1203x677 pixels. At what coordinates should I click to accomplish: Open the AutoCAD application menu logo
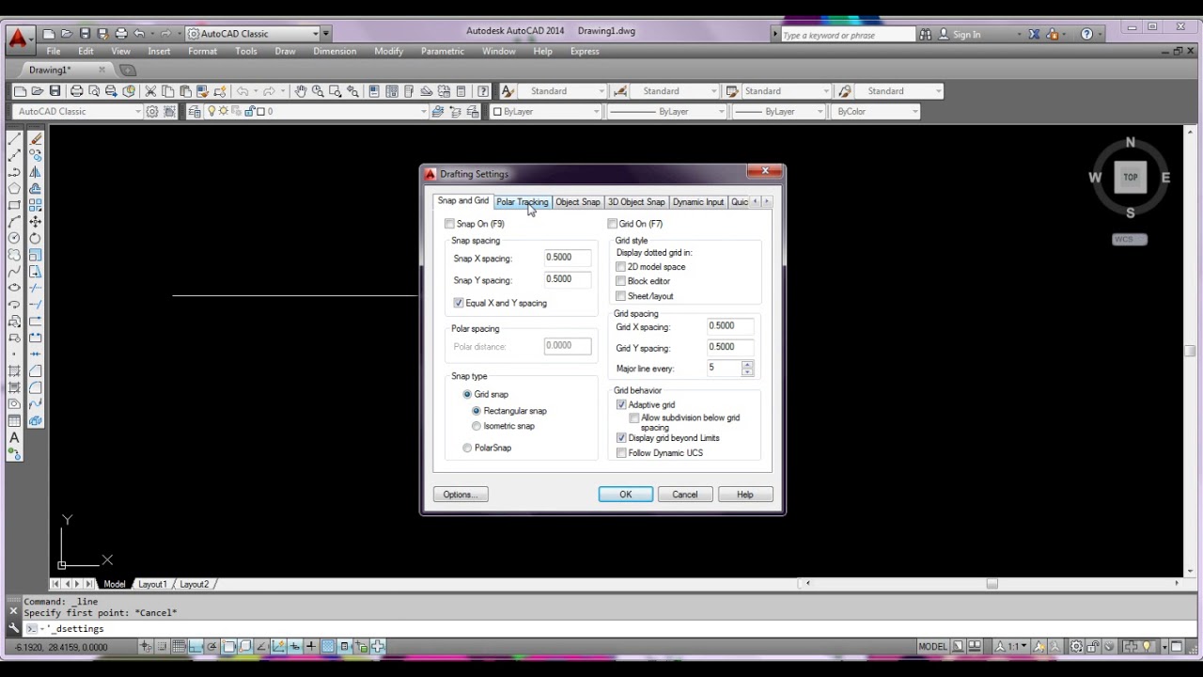[18, 39]
